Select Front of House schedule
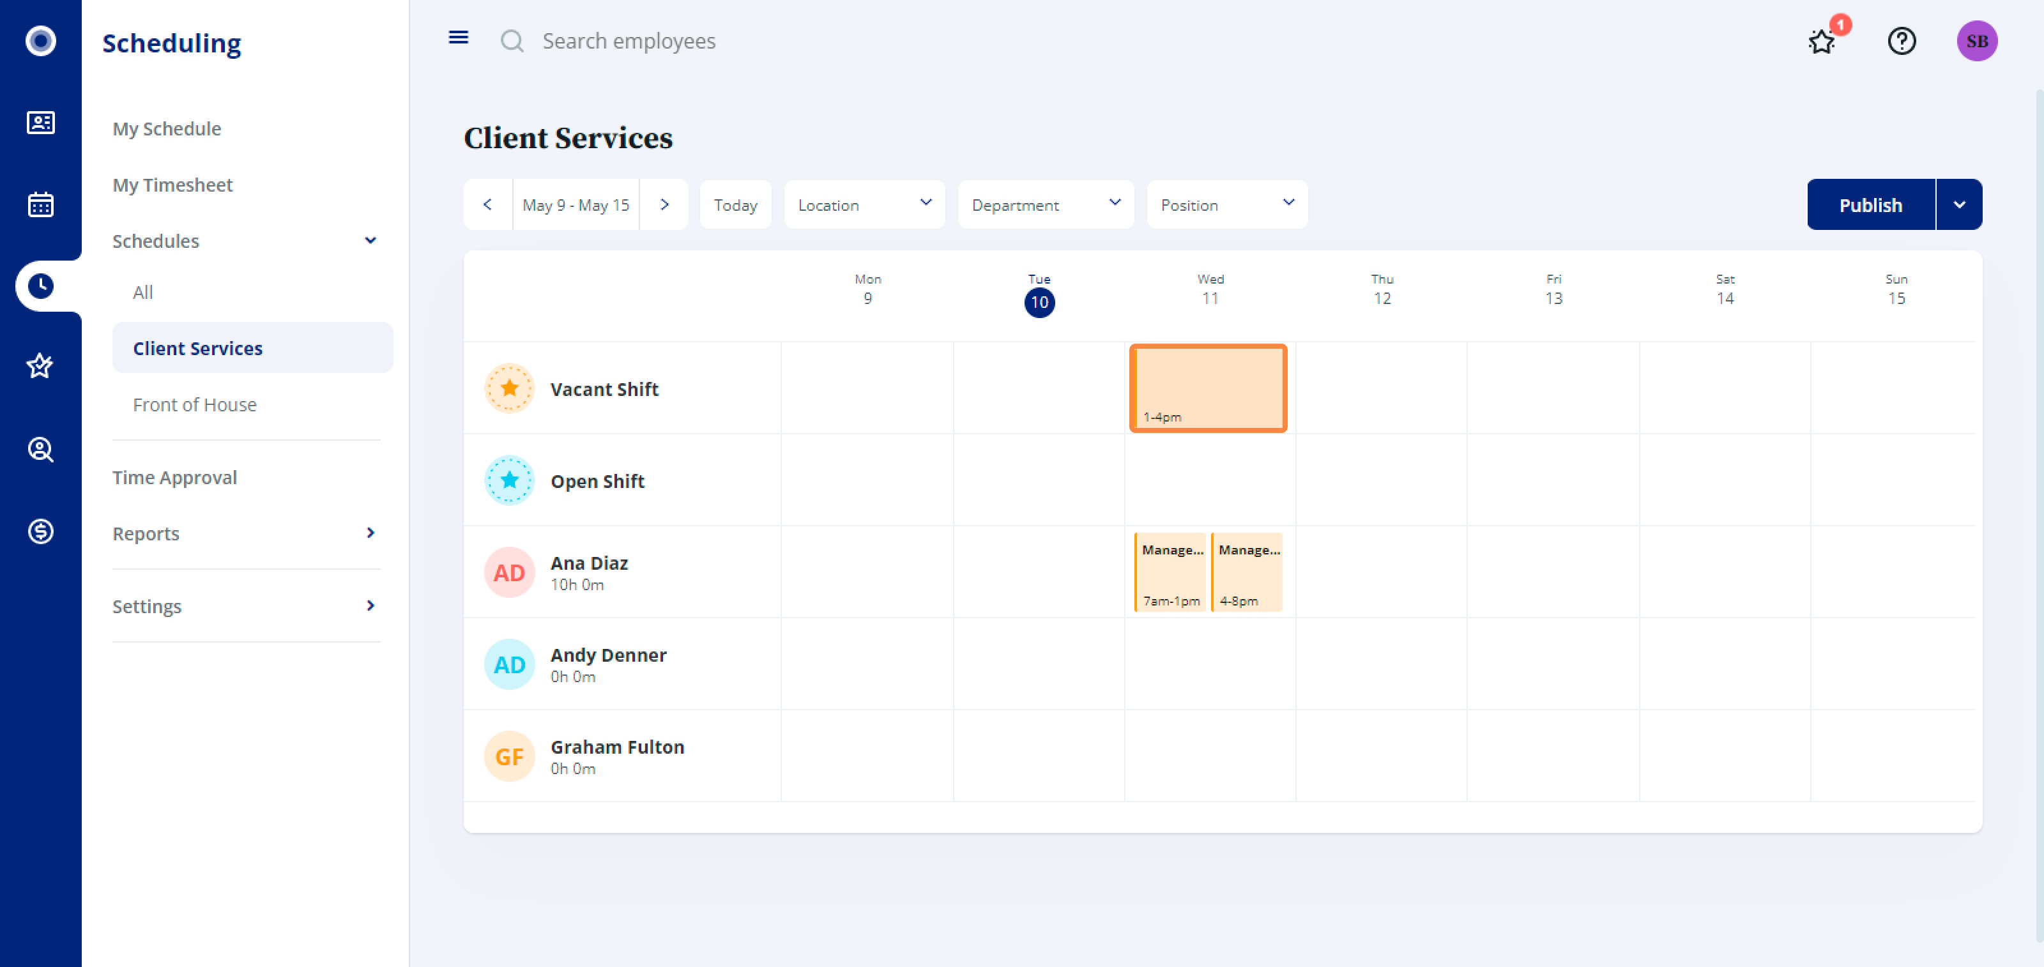The image size is (2044, 967). tap(194, 404)
